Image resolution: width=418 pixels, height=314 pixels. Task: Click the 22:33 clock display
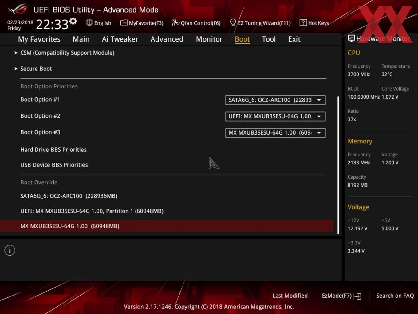(52, 24)
